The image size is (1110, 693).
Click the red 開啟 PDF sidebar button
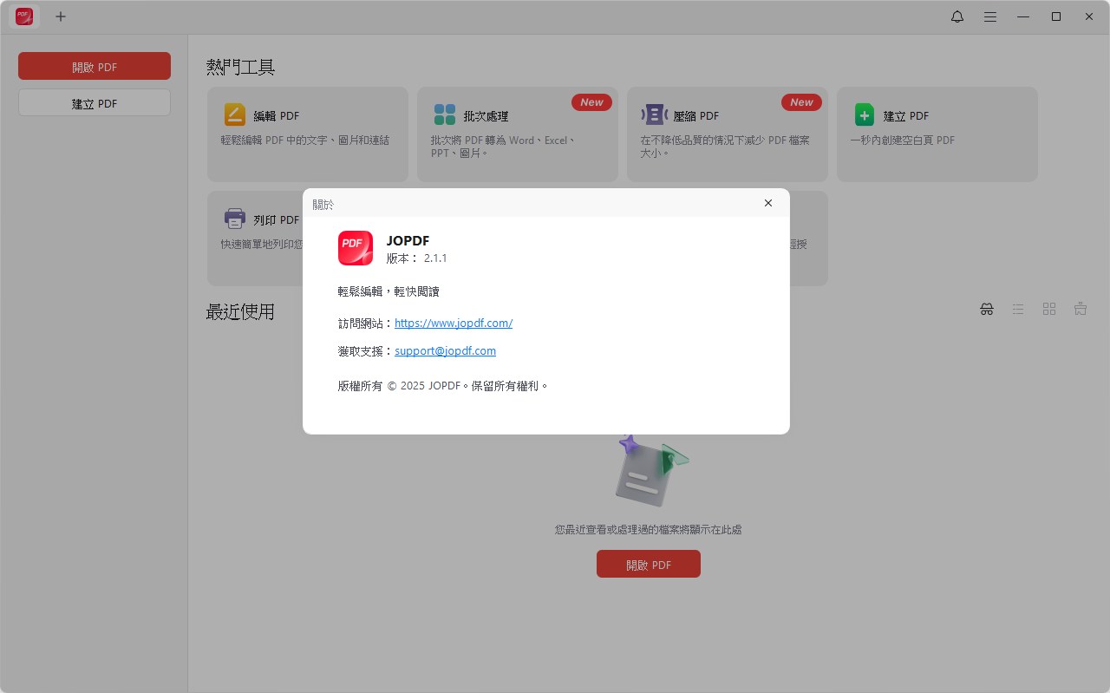coord(95,66)
